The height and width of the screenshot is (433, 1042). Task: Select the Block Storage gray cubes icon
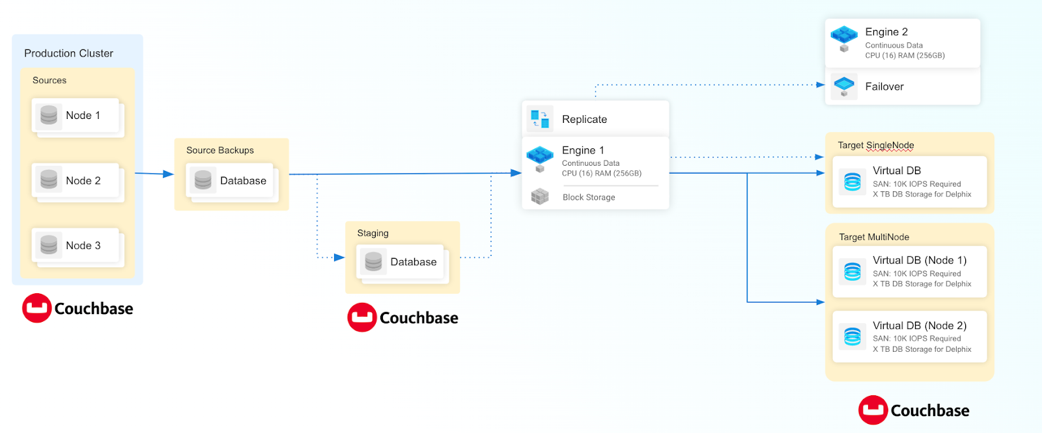(x=540, y=196)
